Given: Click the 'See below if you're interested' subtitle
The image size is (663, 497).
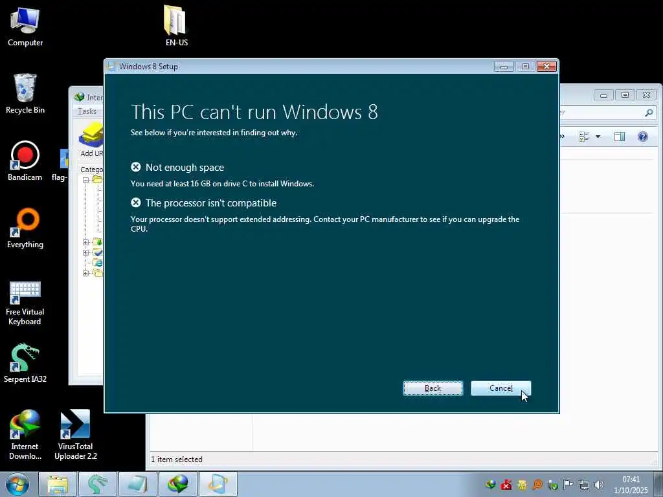Looking at the screenshot, I should [x=214, y=133].
